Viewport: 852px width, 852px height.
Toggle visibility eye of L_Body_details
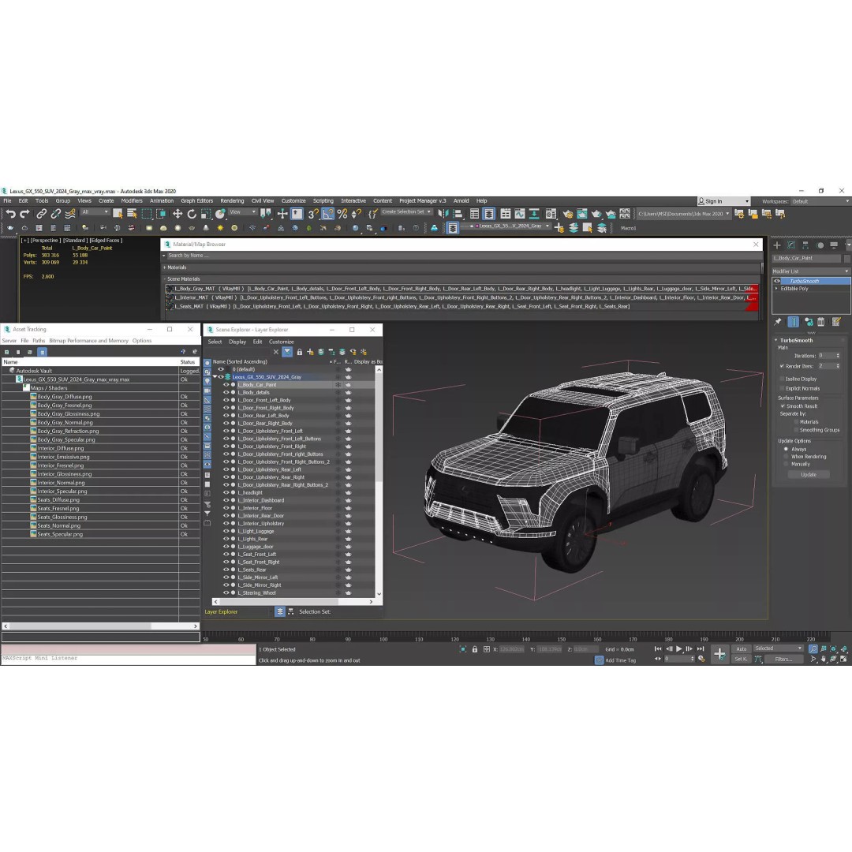226,392
